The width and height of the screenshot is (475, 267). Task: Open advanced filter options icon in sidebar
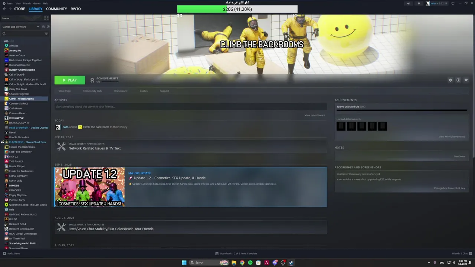point(46,34)
